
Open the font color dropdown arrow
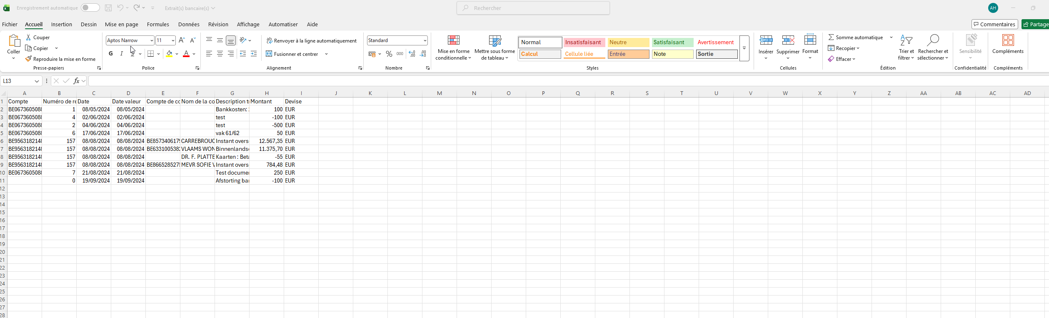tap(194, 54)
